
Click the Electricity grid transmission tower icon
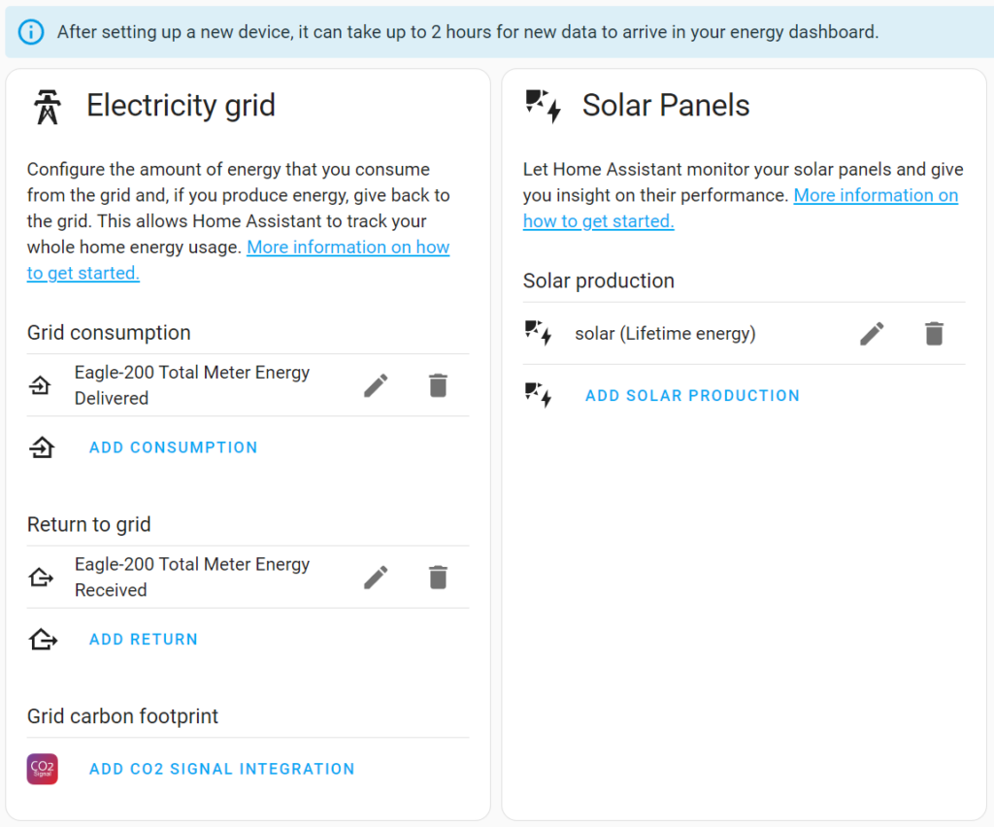point(48,107)
